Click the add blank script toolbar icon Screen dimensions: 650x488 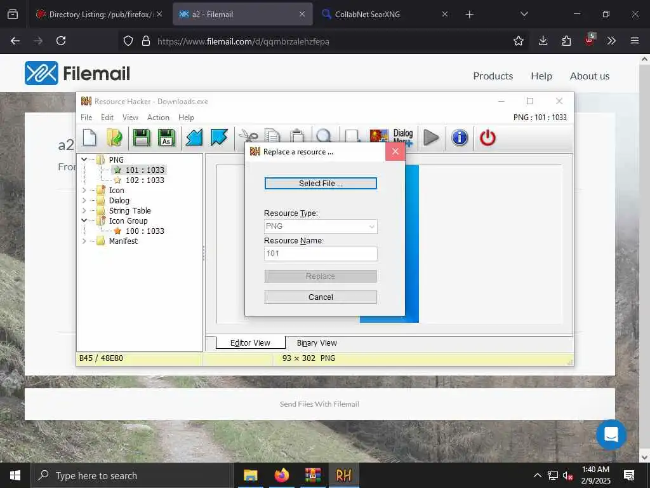point(352,136)
